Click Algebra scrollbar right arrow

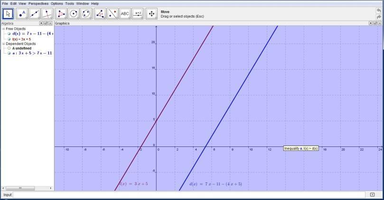pos(51,188)
